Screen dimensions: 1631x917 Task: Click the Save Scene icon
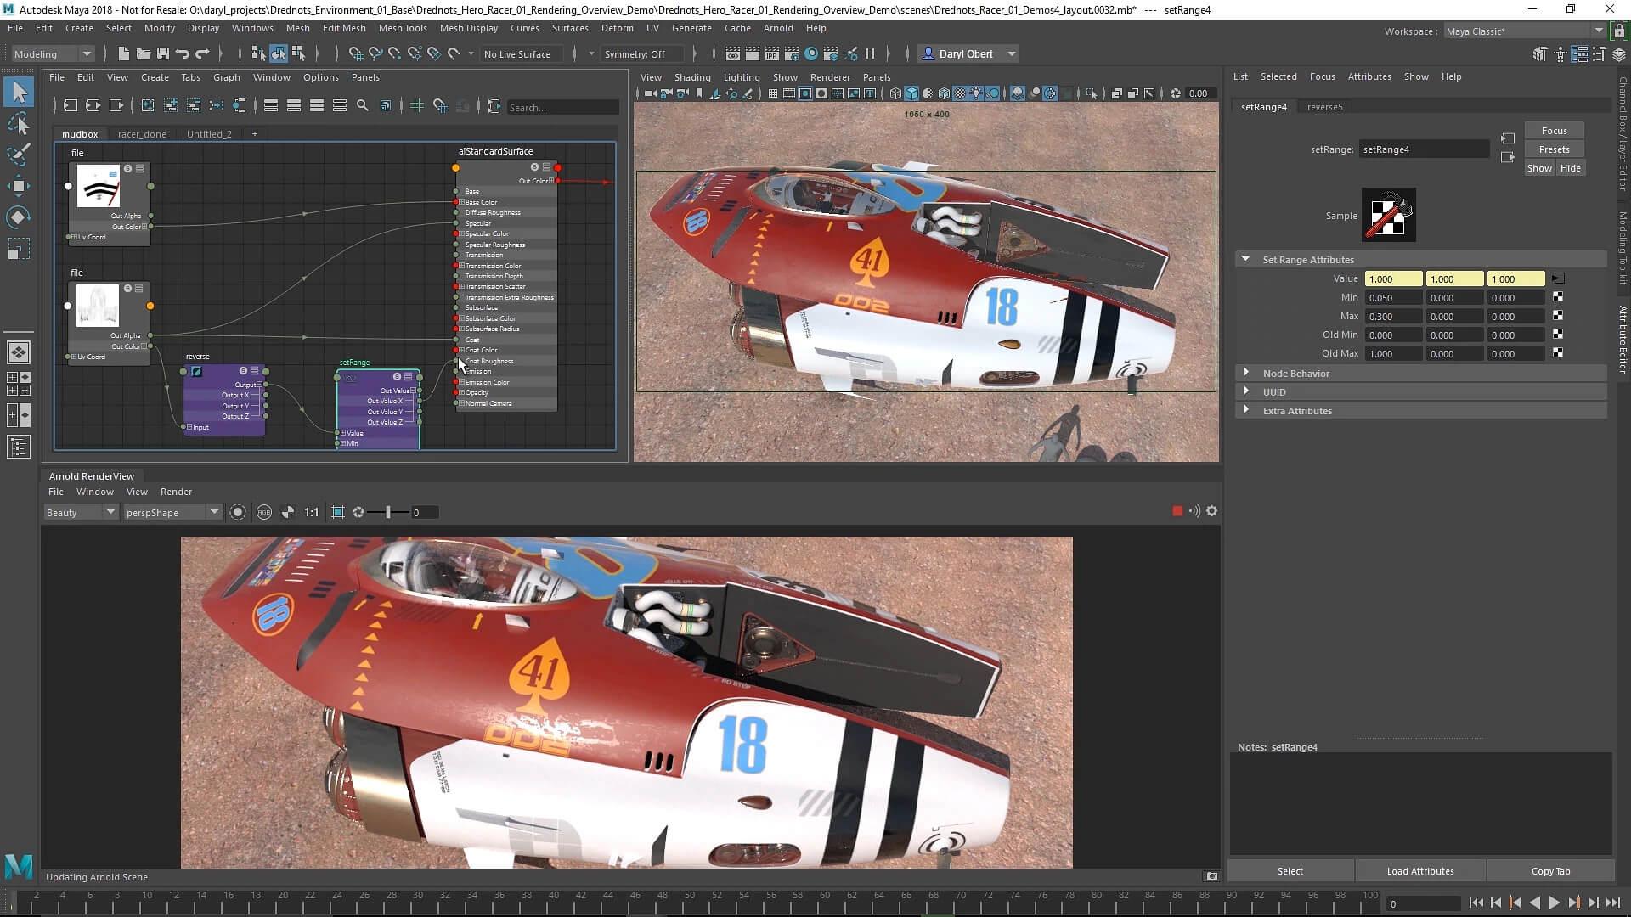162,53
